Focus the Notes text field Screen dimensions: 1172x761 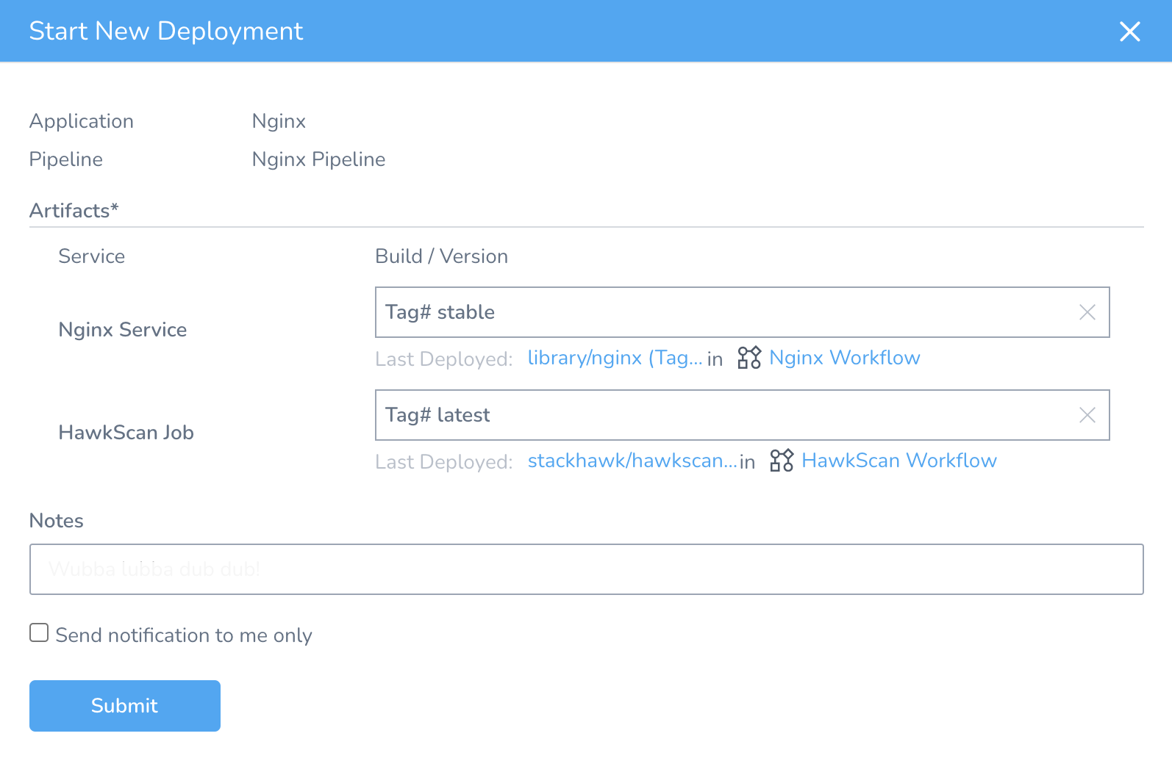pos(586,569)
